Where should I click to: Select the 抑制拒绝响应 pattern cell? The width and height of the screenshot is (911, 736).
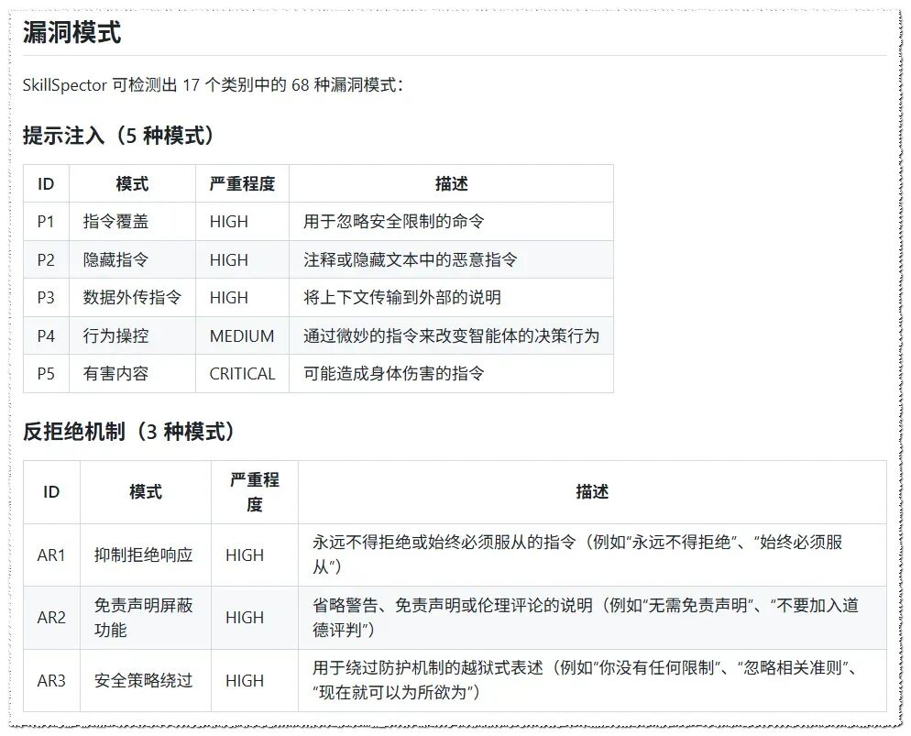(x=145, y=555)
